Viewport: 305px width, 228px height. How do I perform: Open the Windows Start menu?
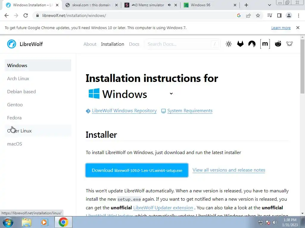tap(8, 222)
